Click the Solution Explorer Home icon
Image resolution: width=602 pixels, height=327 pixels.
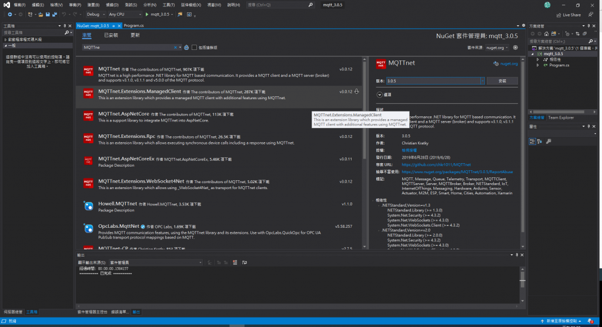[x=546, y=33]
